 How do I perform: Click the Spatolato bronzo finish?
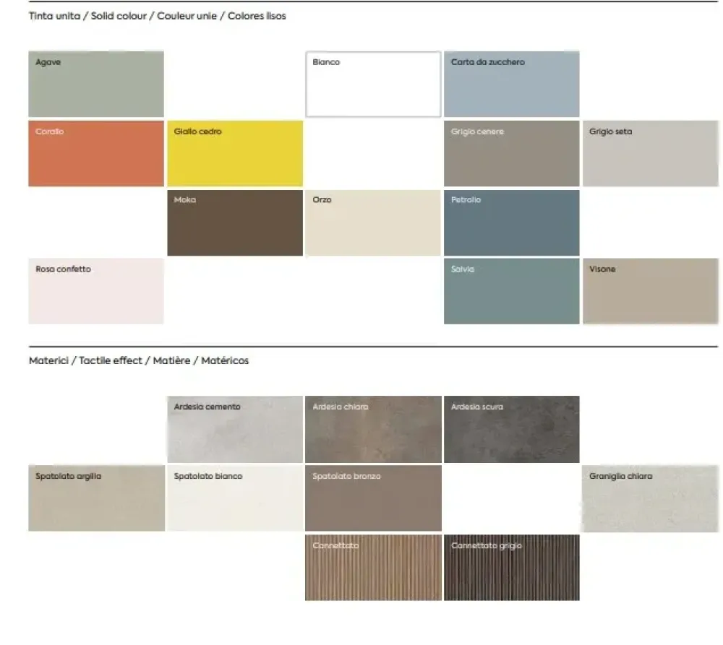point(373,498)
